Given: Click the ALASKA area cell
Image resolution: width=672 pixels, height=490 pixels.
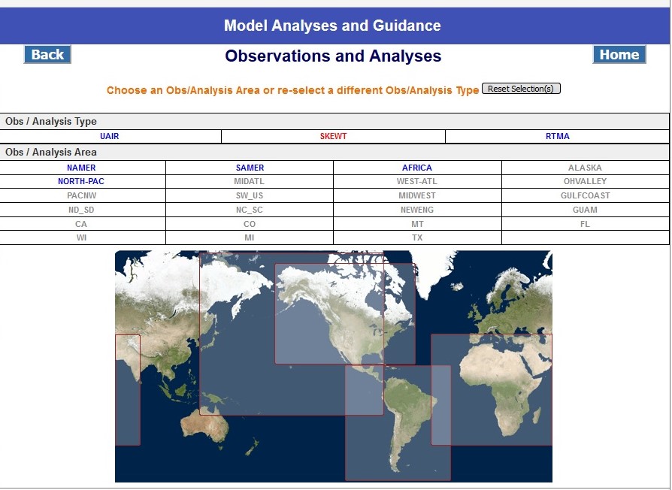Looking at the screenshot, I should coord(585,168).
